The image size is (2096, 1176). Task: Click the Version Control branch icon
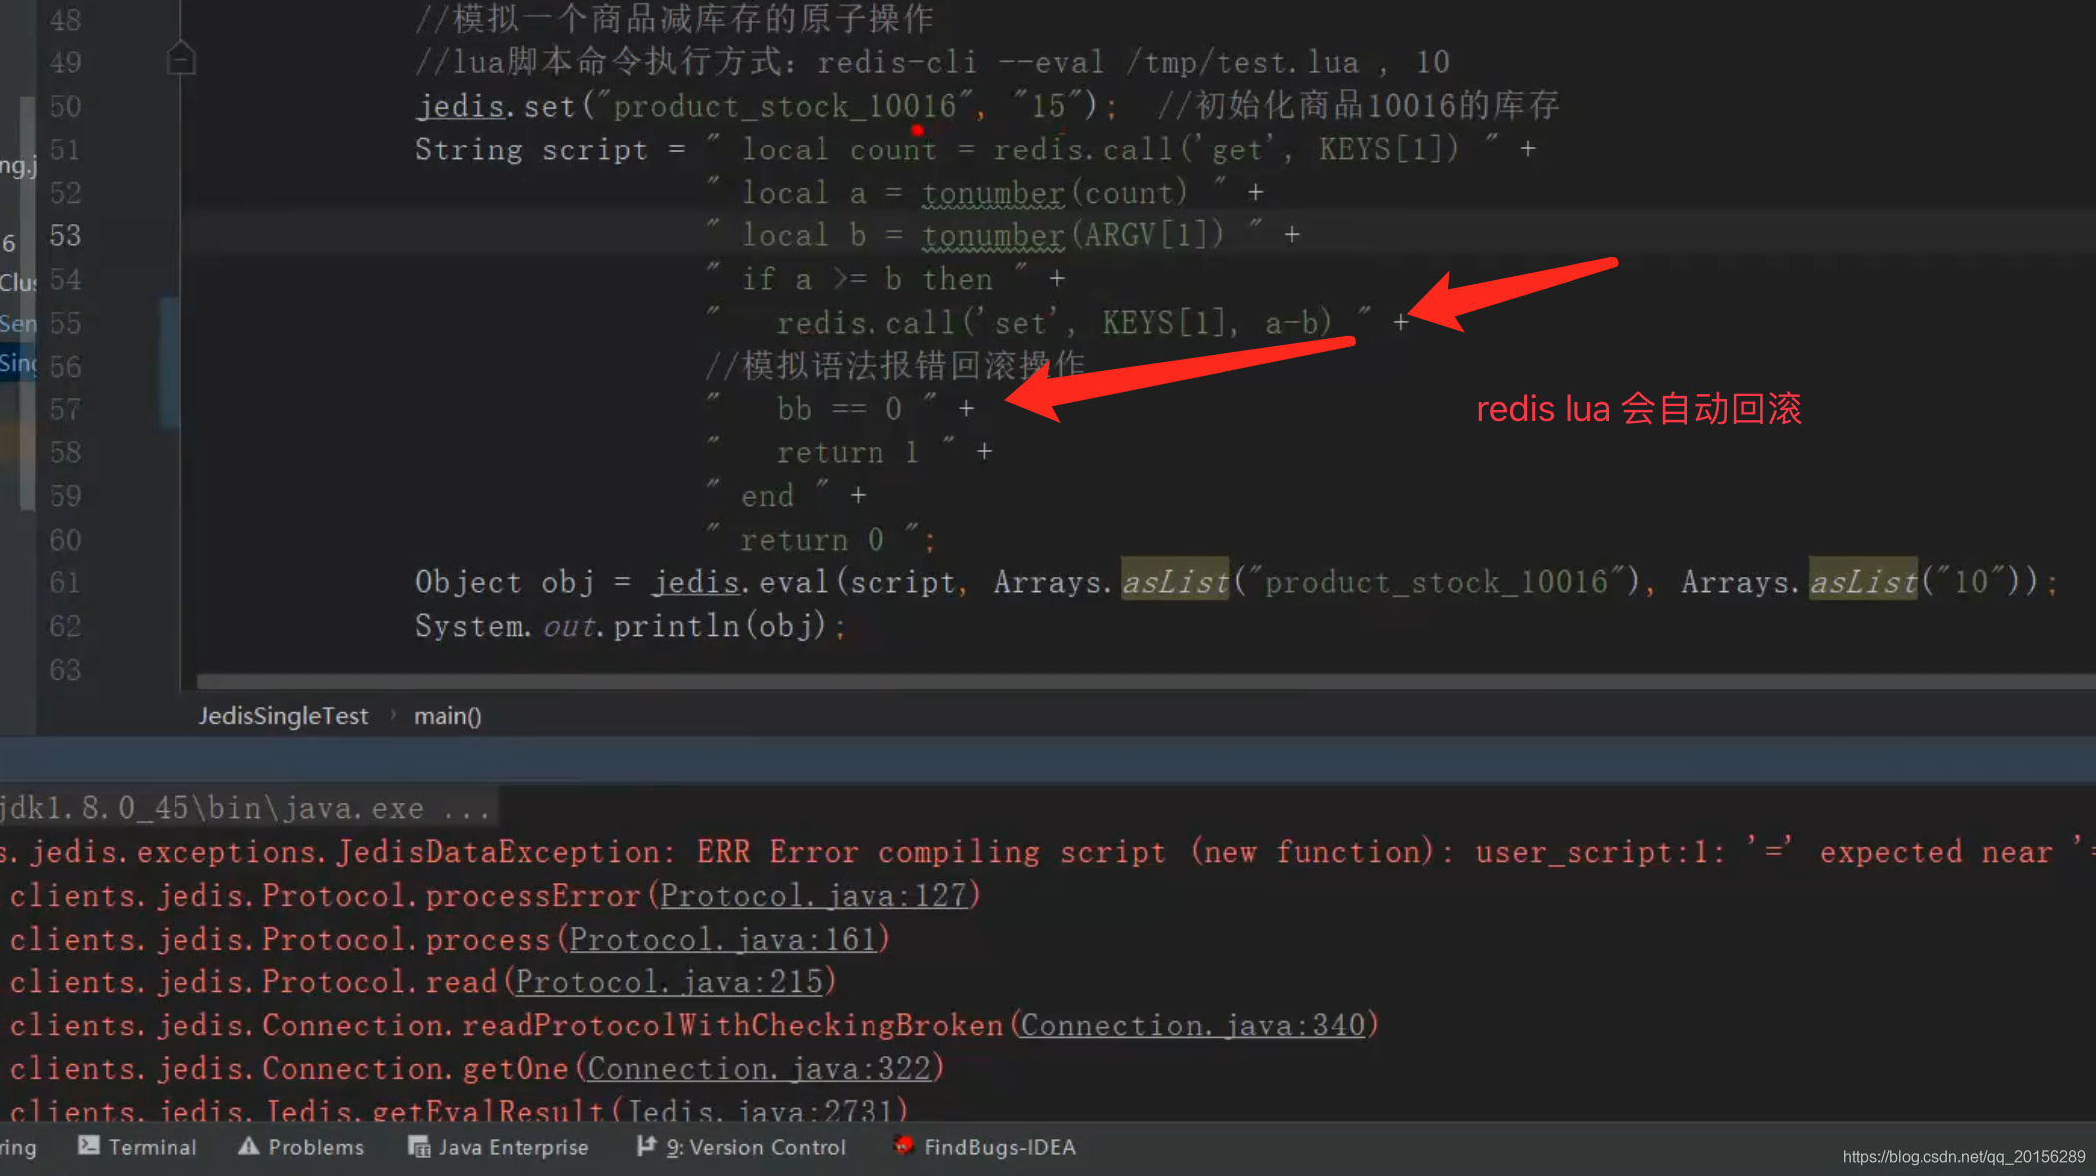pyautogui.click(x=646, y=1146)
